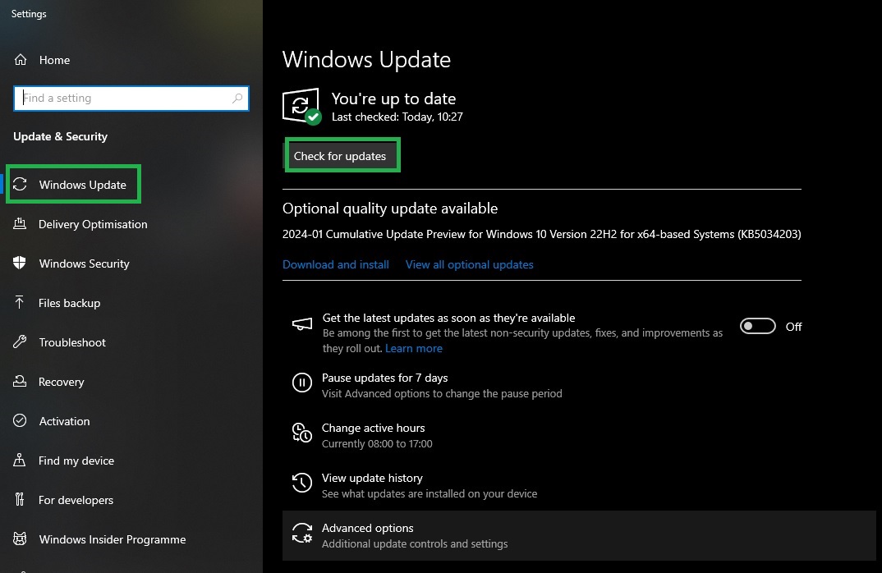Viewport: 882px width, 573px height.
Task: Click the Recovery icon in the sidebar
Action: [20, 381]
